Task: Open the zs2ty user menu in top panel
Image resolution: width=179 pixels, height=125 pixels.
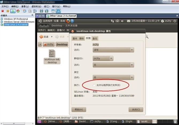Action: (166, 21)
